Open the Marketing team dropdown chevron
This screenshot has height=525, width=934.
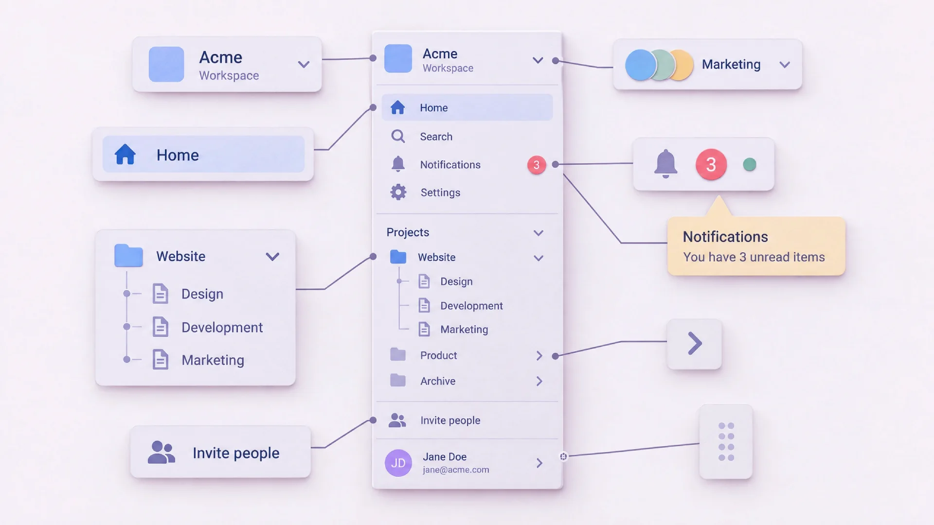click(785, 65)
